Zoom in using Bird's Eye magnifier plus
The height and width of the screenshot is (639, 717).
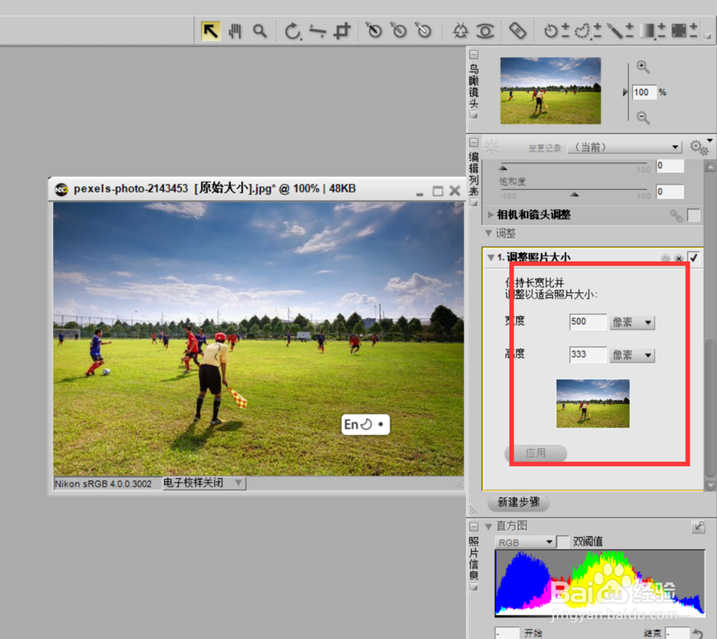click(x=642, y=67)
